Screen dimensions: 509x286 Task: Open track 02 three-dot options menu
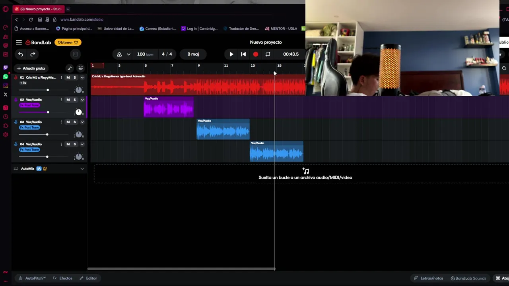(61, 100)
